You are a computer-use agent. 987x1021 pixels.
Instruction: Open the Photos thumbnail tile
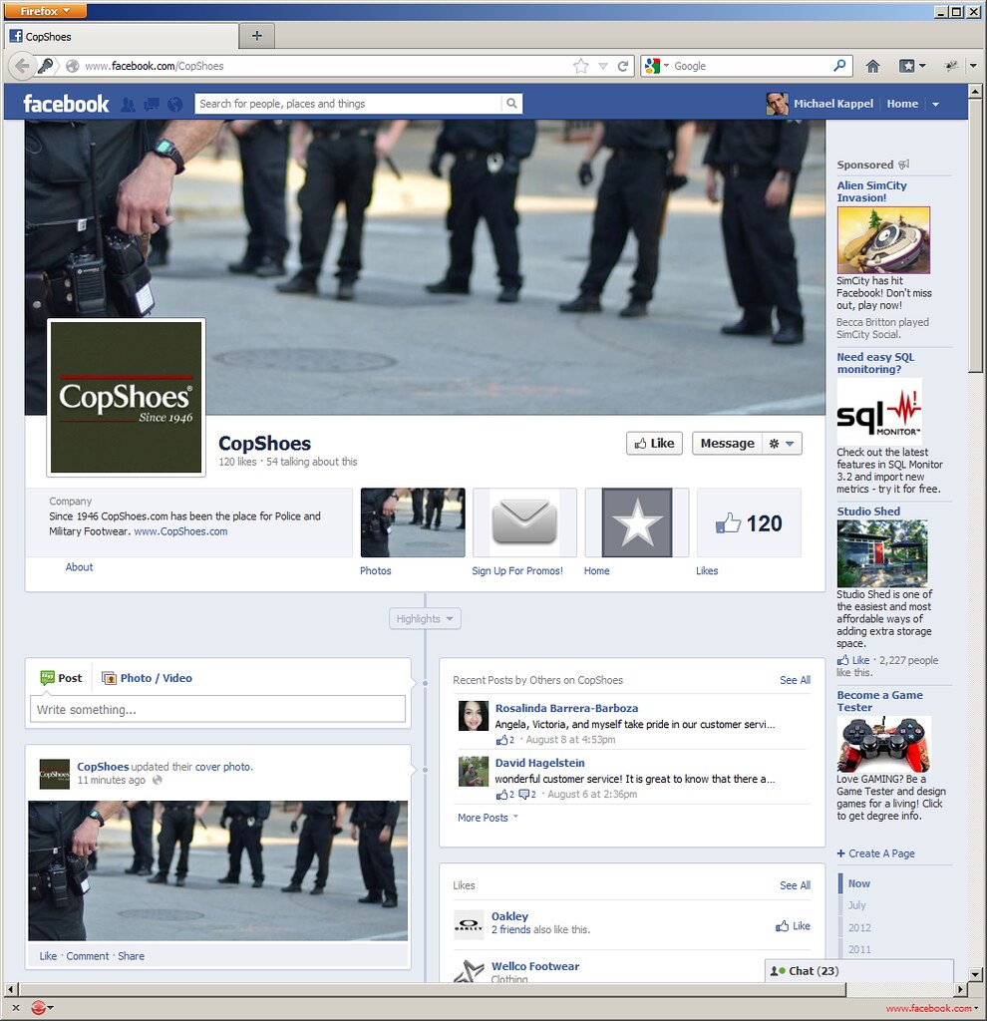[x=413, y=522]
